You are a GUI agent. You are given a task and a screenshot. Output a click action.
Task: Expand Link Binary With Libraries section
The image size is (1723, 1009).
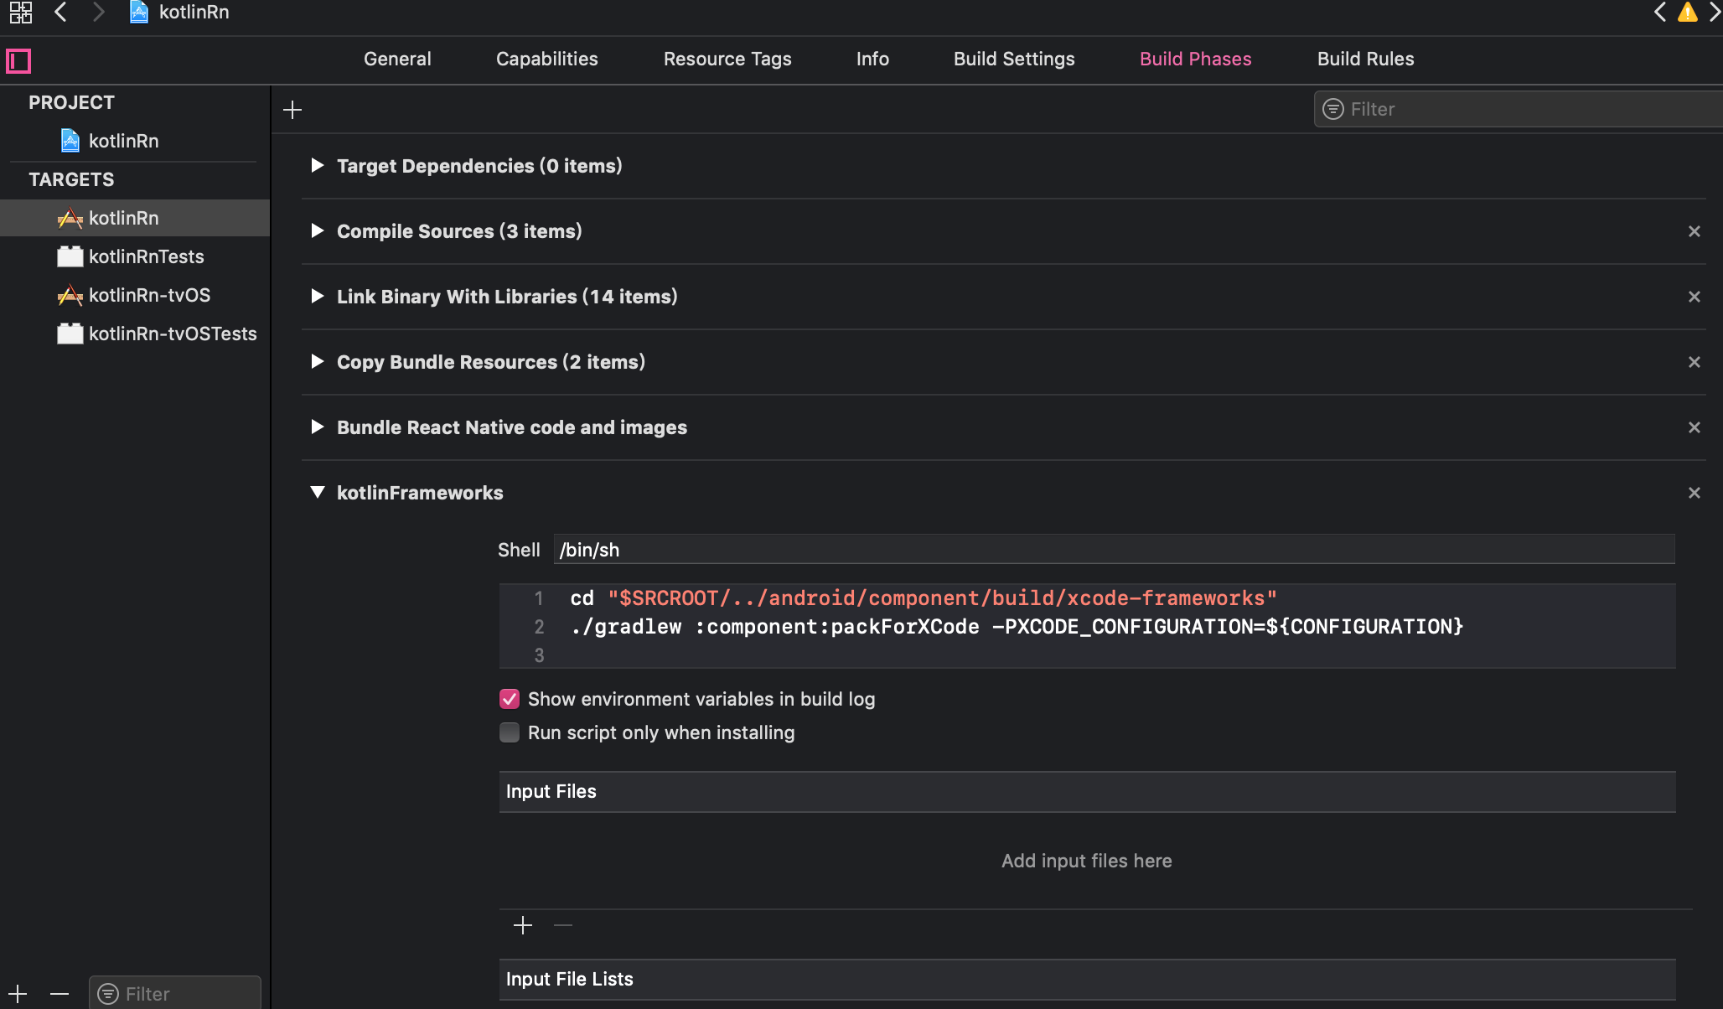click(318, 297)
